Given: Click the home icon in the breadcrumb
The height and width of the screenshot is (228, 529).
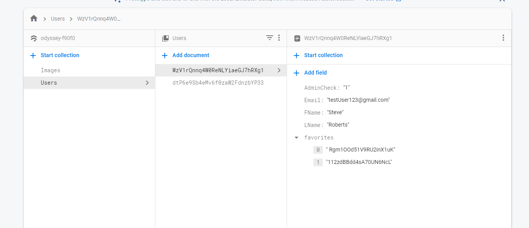Looking at the screenshot, I should pos(34,18).
